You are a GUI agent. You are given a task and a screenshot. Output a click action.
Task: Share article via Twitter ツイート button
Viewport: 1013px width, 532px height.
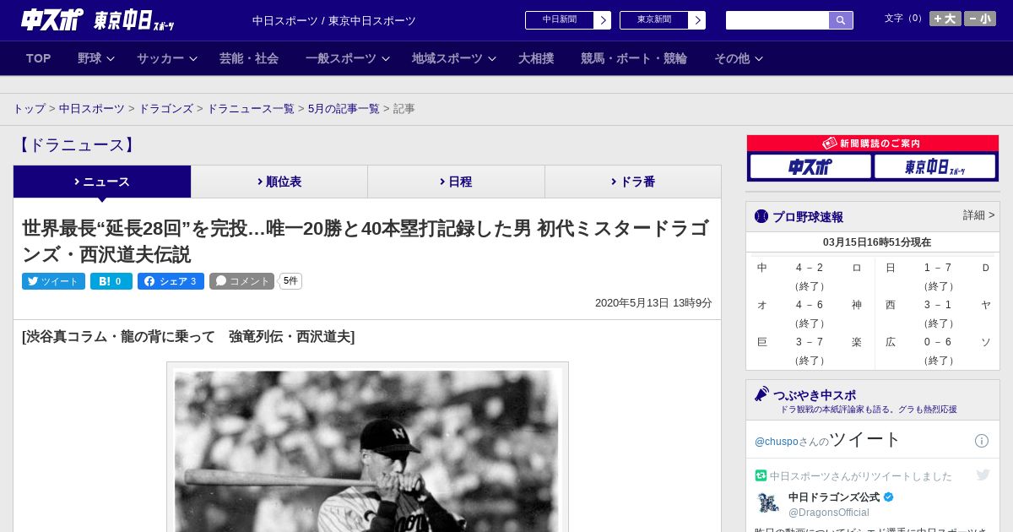[x=53, y=281]
